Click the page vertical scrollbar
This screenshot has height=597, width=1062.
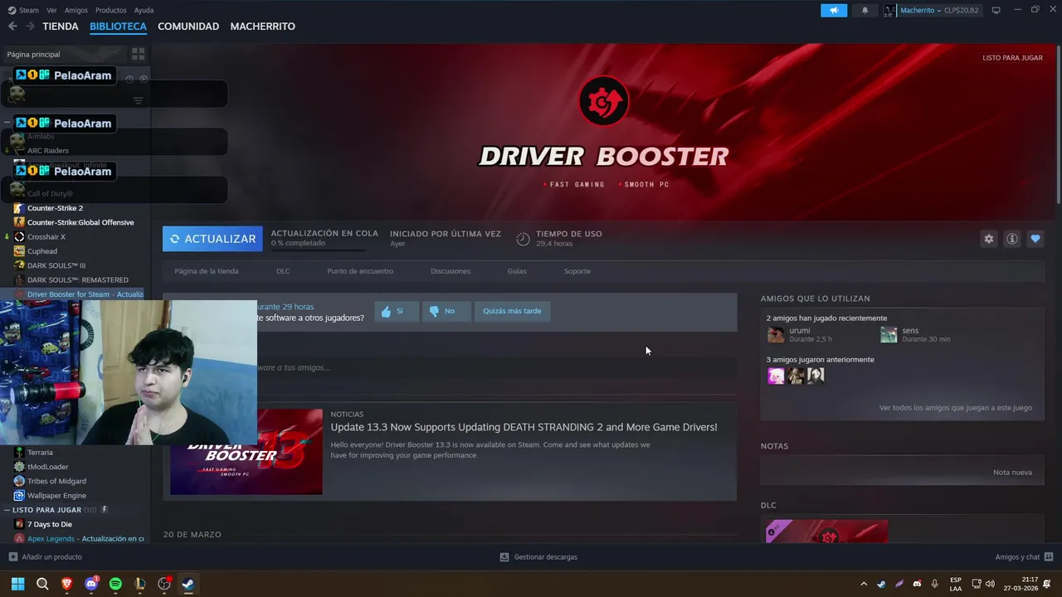[x=1058, y=124]
